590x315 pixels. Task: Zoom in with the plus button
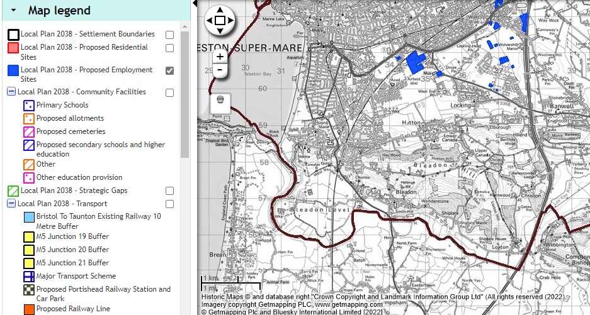tap(220, 56)
